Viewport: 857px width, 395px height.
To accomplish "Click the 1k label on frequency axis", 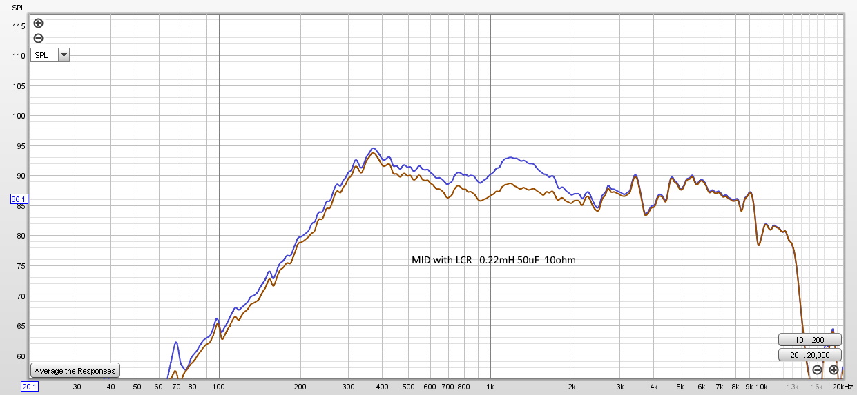I will (x=490, y=387).
